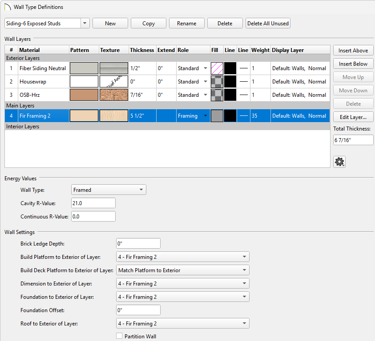Image resolution: width=375 pixels, height=341 pixels.
Task: Click the Foundation Offset input field
Action: pos(138,310)
